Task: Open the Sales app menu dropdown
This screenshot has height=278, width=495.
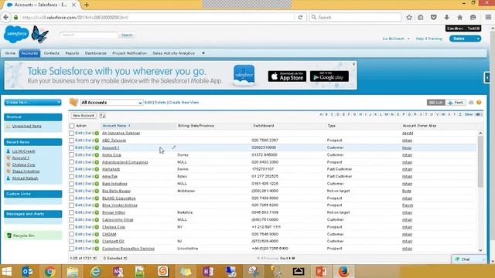Action: pos(466,39)
